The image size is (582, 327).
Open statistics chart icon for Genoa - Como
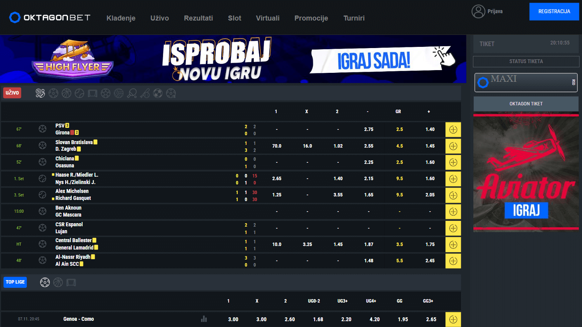[204, 319]
